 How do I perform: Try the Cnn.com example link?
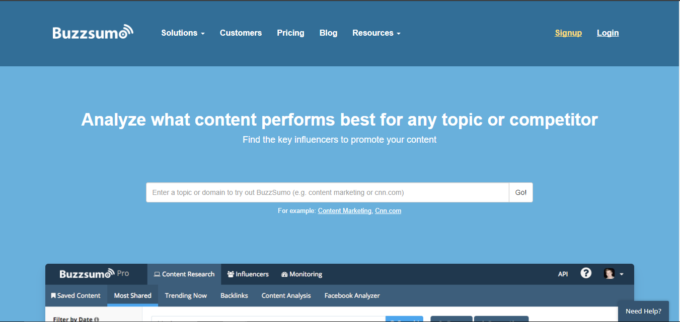[x=388, y=211]
